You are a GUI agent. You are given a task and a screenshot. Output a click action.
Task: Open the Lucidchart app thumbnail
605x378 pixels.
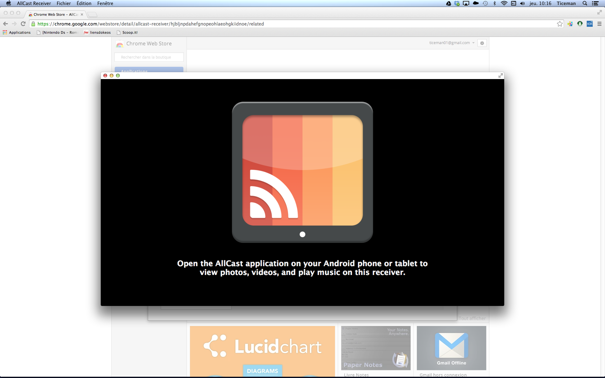click(262, 351)
